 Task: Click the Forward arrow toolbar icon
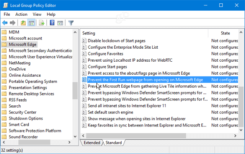[13, 23]
